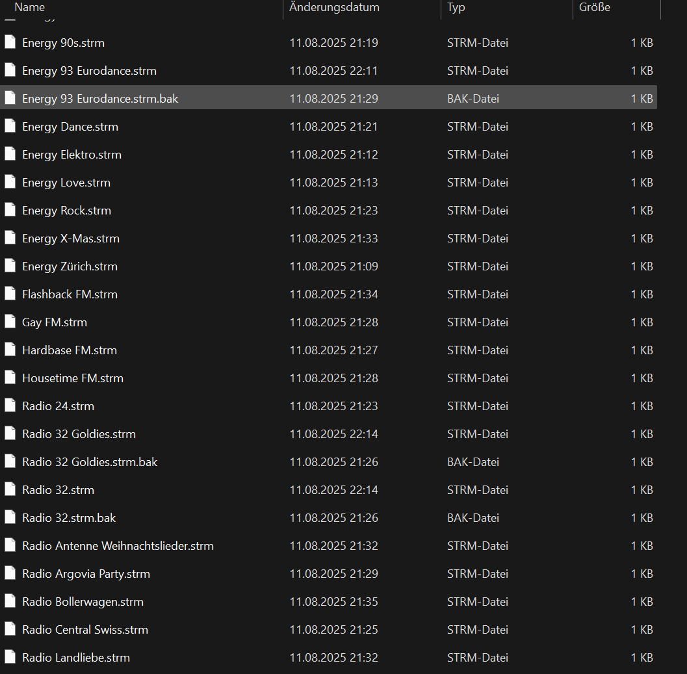Select file name Energy Elektro.strm
Viewport: 687px width, 674px height.
(x=72, y=155)
